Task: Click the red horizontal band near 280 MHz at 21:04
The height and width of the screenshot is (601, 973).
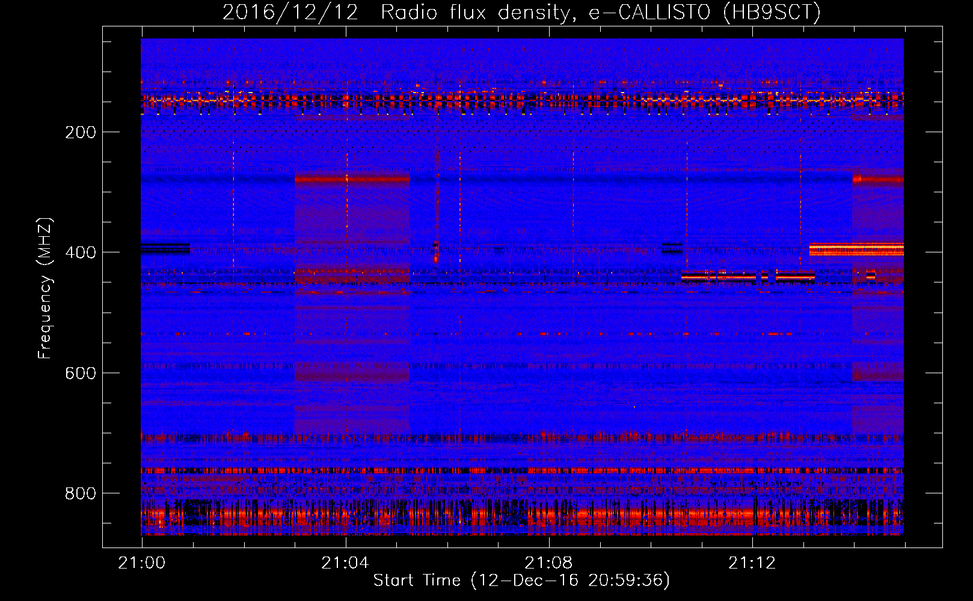Action: tap(352, 179)
